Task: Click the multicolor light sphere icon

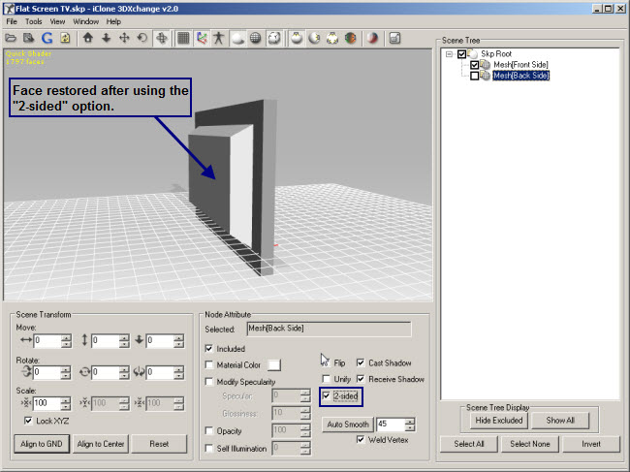Action: point(350,38)
